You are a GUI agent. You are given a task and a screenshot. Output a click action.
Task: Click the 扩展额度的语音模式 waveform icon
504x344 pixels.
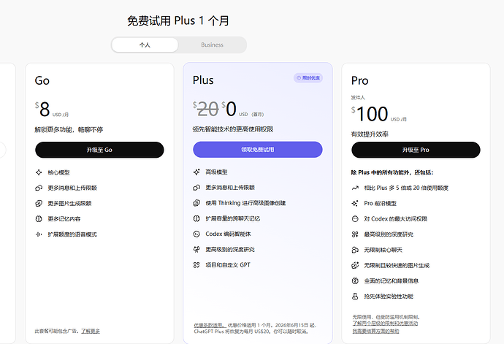point(39,234)
